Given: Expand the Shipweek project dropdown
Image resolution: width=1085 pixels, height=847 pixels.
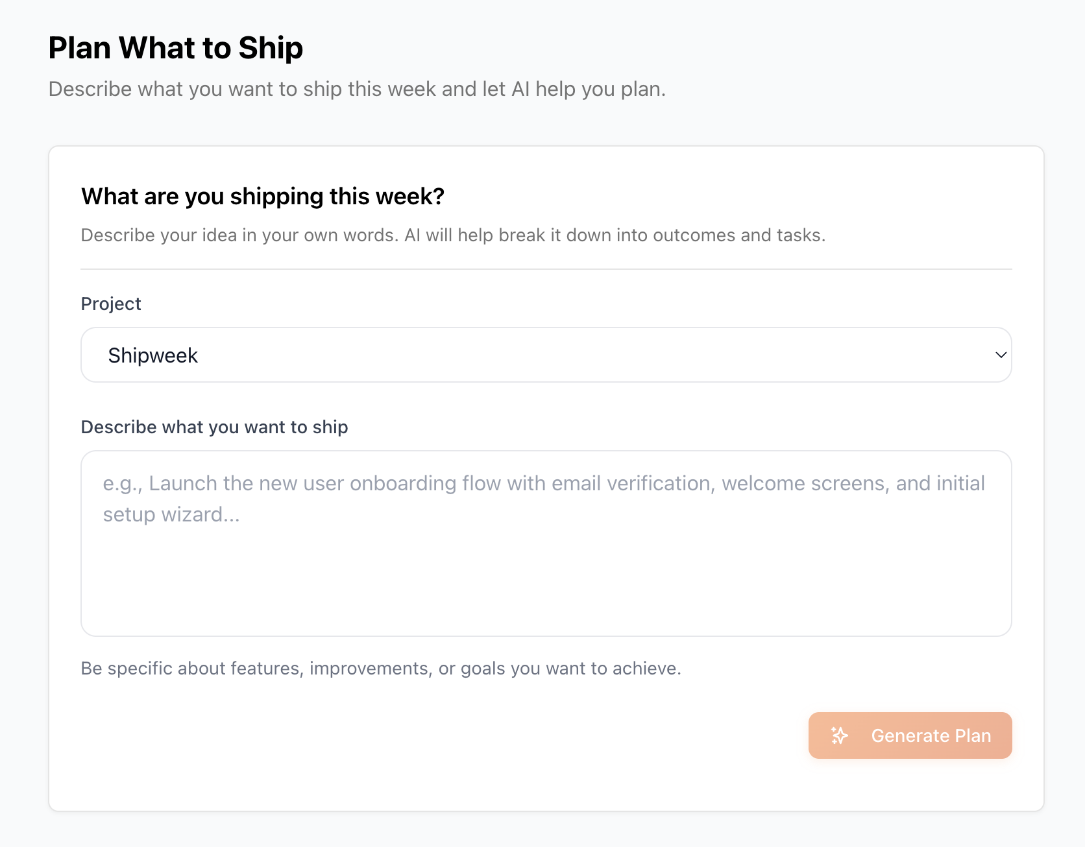Looking at the screenshot, I should click(546, 355).
